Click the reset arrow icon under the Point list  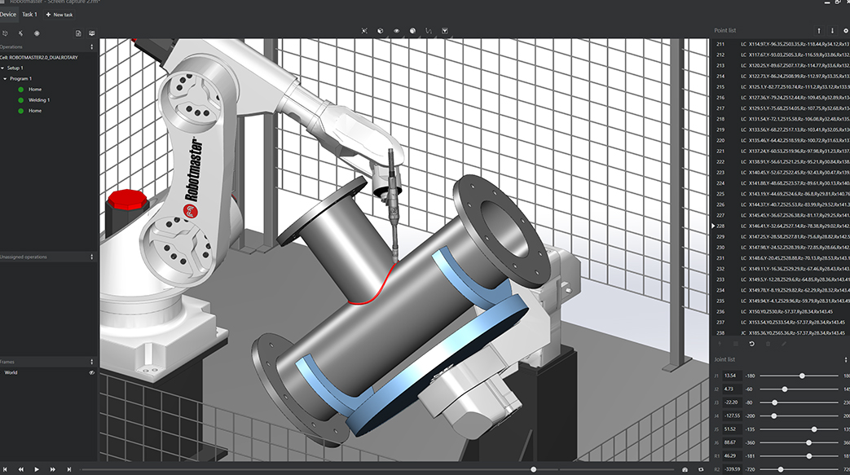tap(752, 344)
